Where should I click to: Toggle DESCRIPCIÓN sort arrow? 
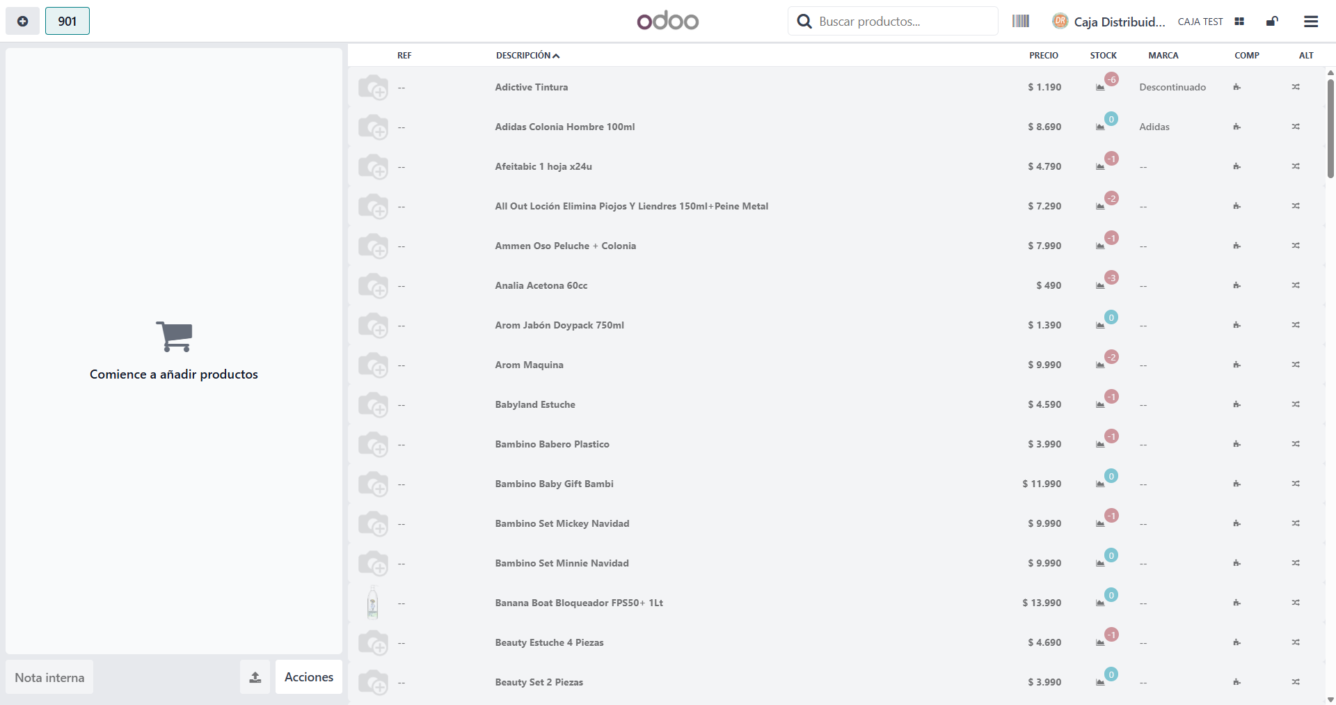click(556, 56)
